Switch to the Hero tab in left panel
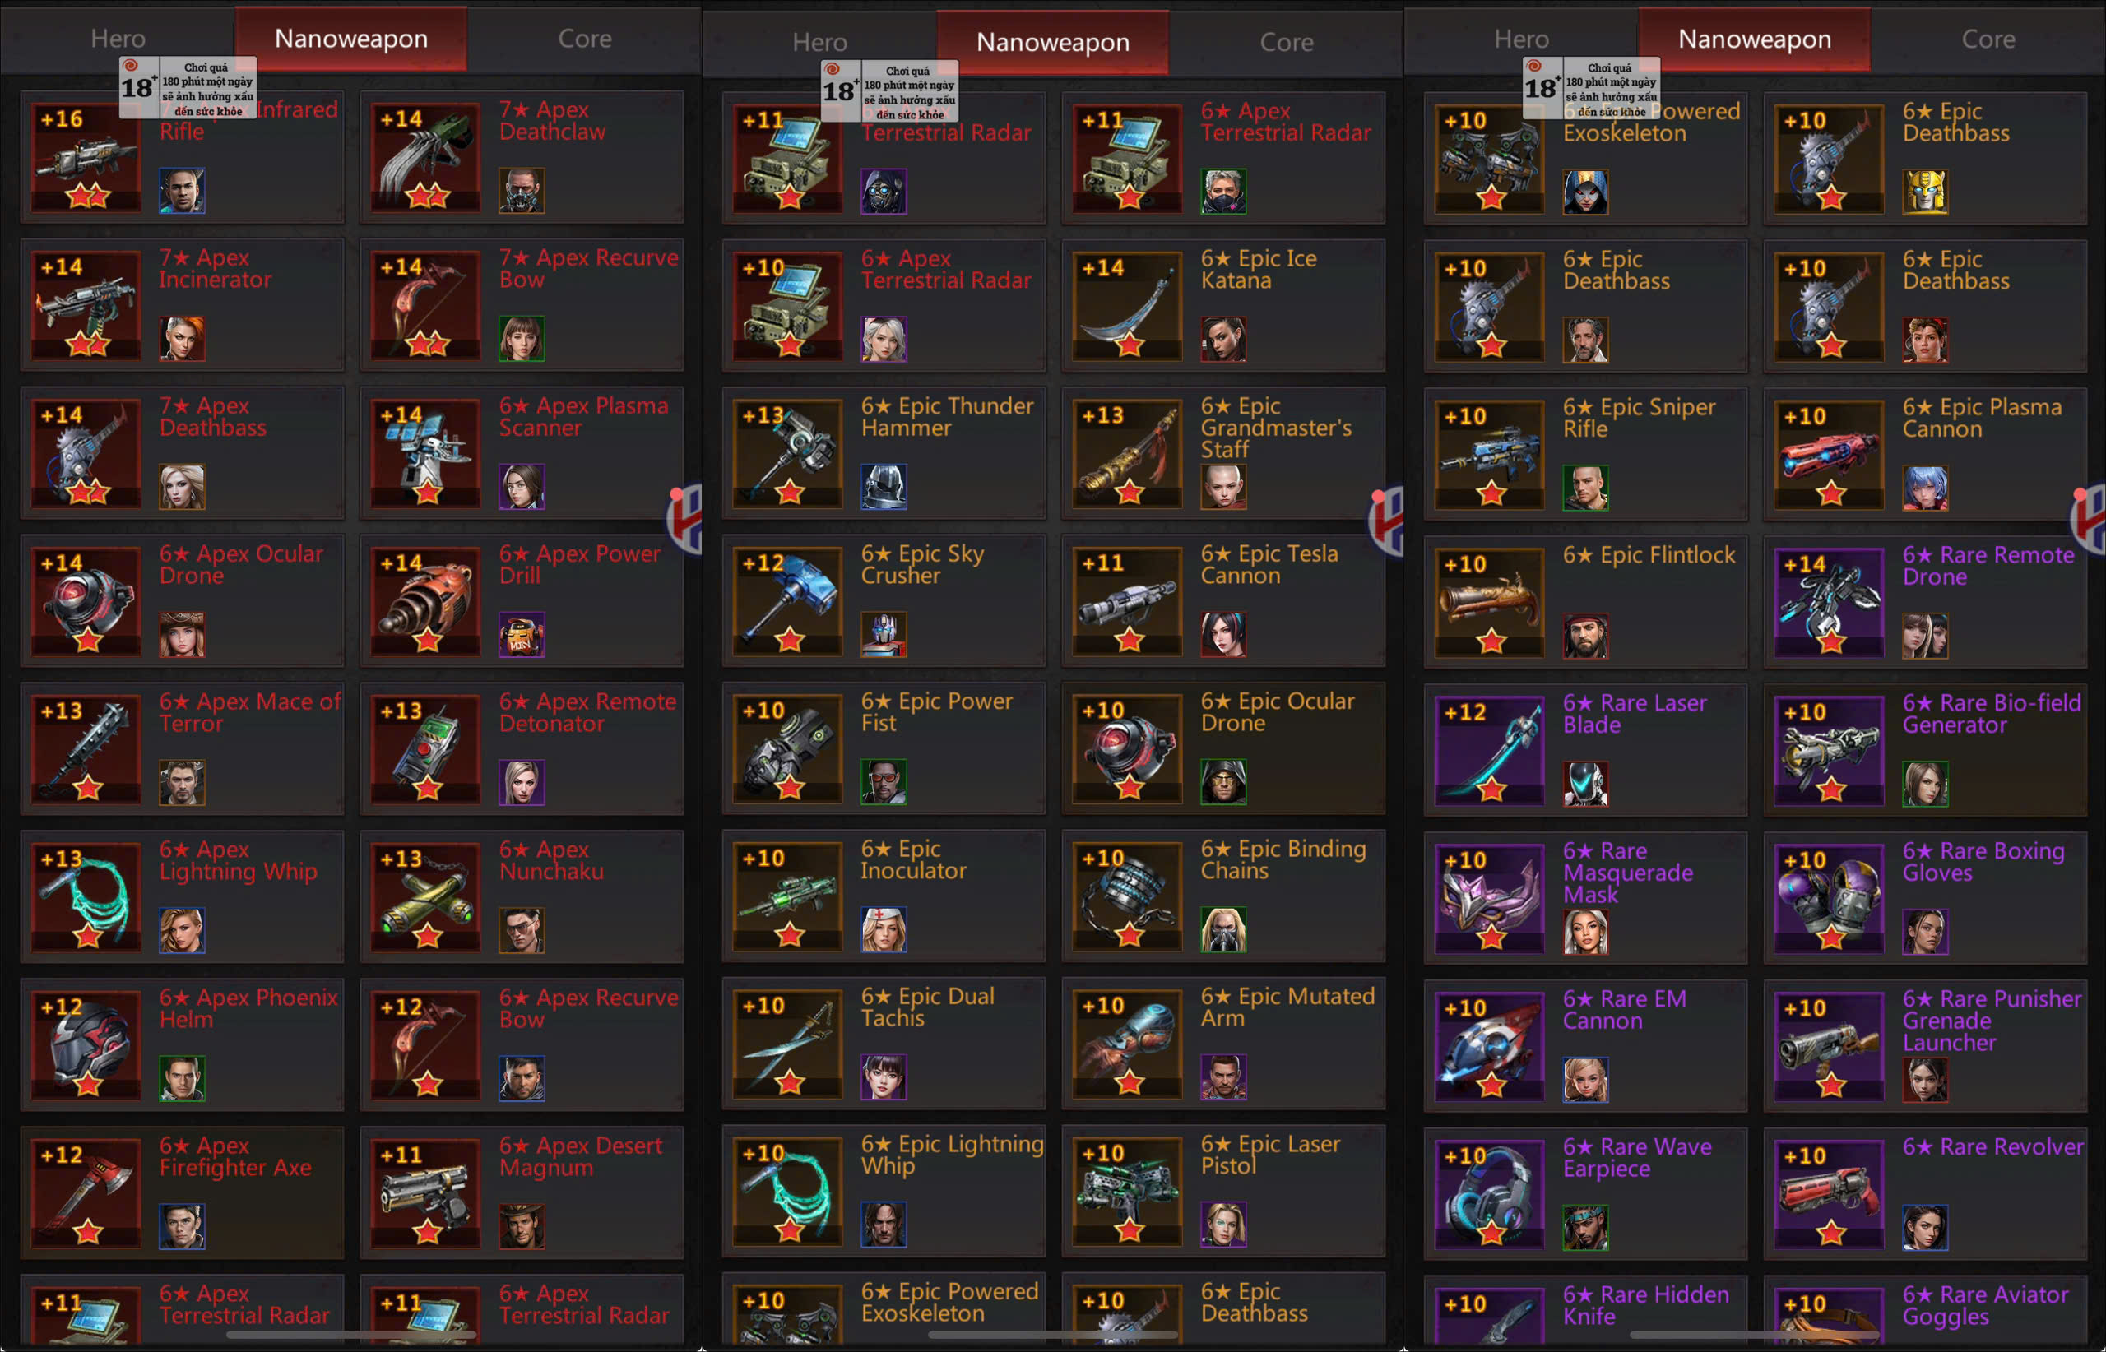 118,39
